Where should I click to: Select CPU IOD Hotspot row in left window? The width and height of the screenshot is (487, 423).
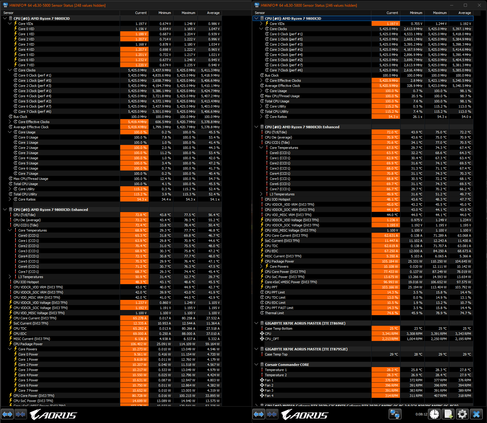coord(112,282)
